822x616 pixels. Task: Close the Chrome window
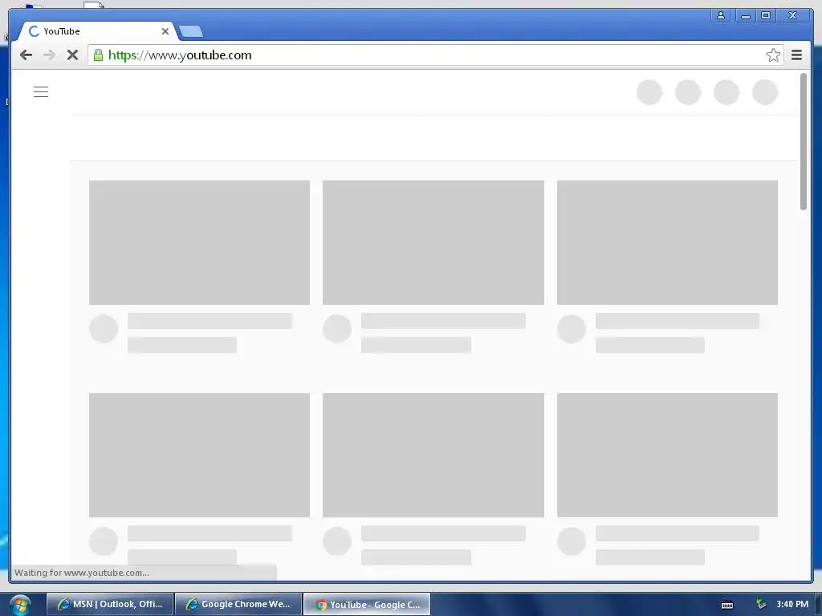pos(792,15)
